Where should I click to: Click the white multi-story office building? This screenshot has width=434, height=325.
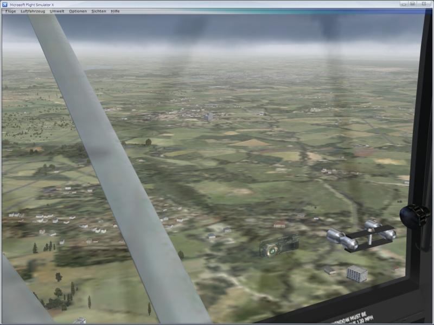pyautogui.click(x=357, y=273)
